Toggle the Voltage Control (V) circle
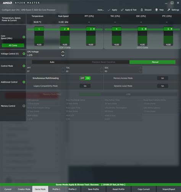The height and width of the screenshot is (192, 181). pyautogui.click(x=24, y=54)
